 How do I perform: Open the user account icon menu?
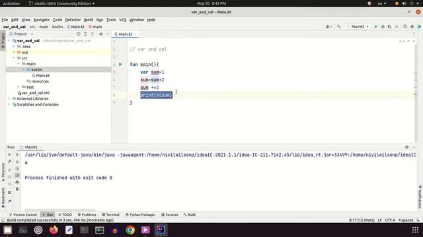pyautogui.click(x=328, y=26)
